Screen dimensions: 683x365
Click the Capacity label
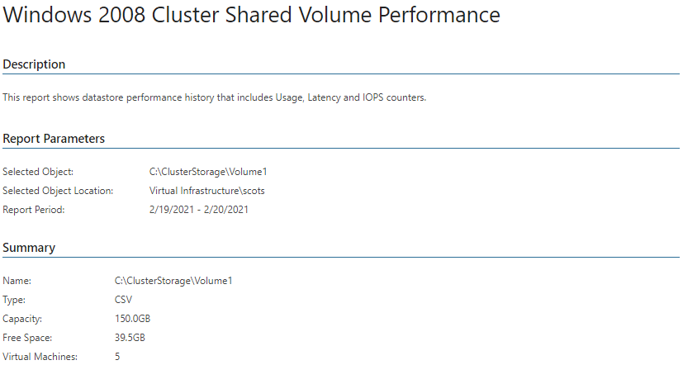[x=22, y=319]
